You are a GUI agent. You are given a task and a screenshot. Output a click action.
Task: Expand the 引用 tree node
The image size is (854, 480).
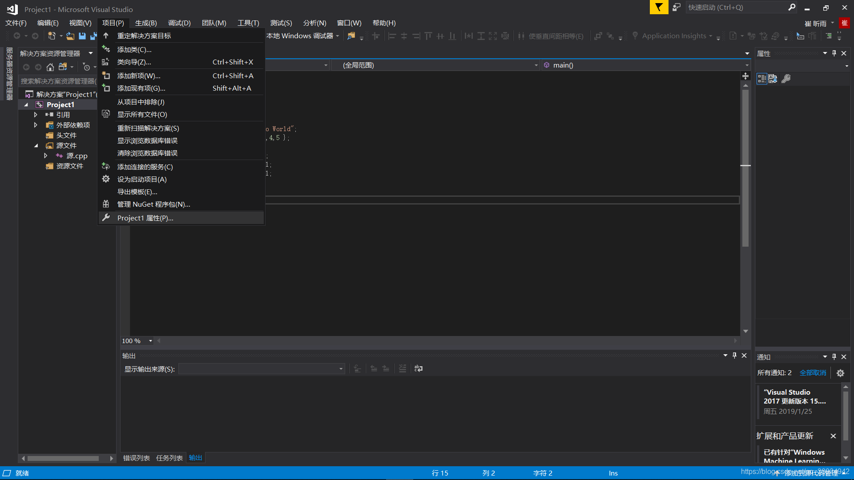point(36,115)
